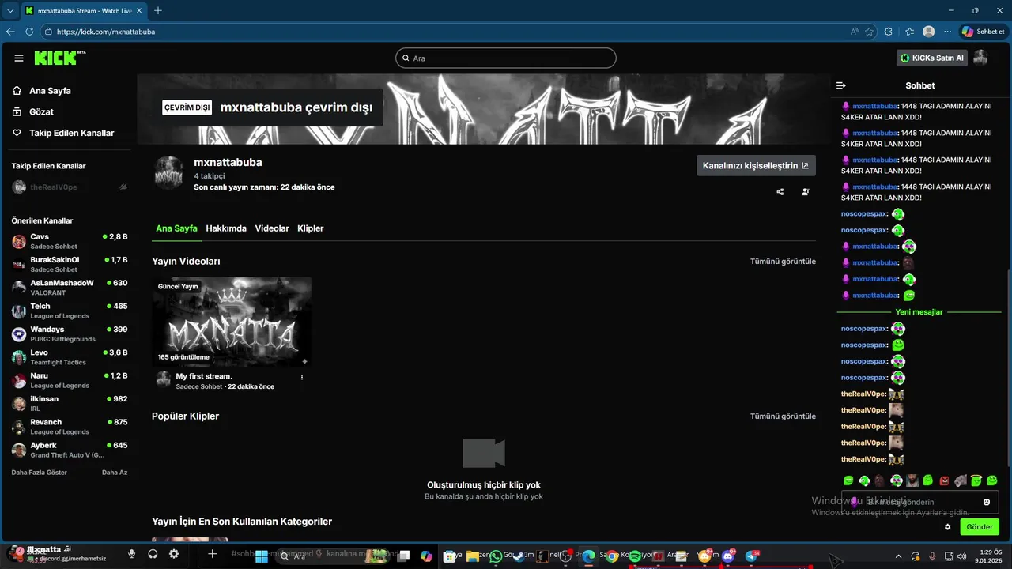Mute microphone in the Discord overlay
The height and width of the screenshot is (569, 1012).
(x=132, y=554)
